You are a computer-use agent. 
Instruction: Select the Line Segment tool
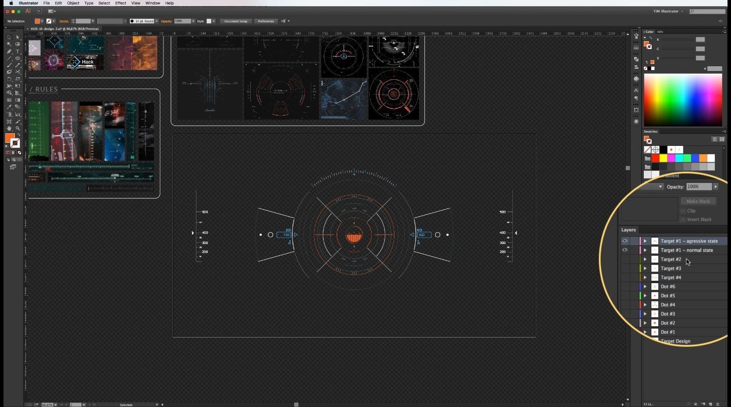(9, 58)
